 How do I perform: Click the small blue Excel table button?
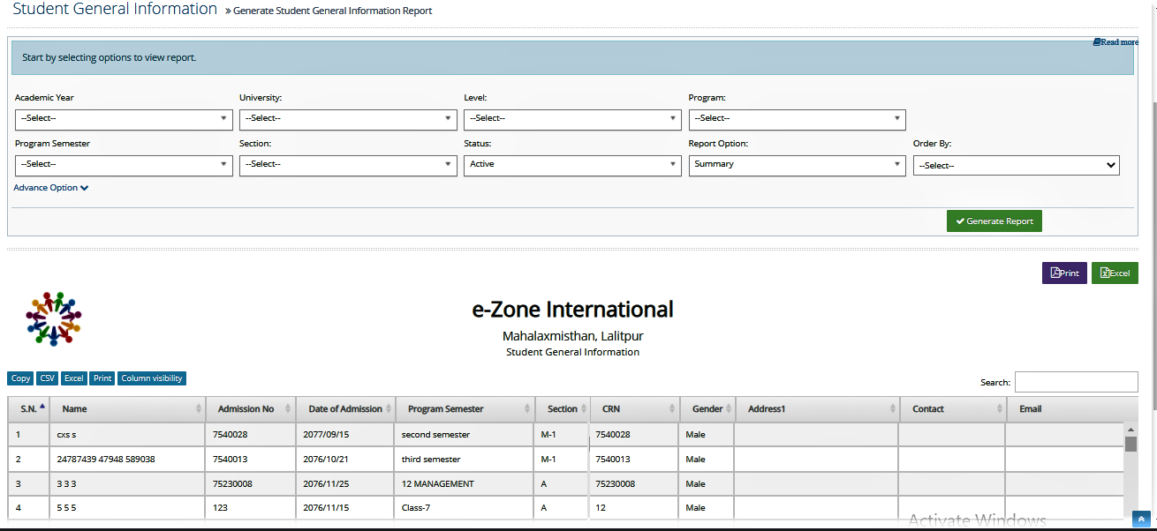pos(74,378)
